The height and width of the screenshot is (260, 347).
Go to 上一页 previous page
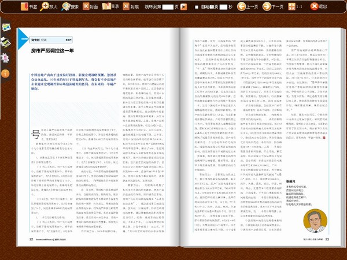pos(248,6)
